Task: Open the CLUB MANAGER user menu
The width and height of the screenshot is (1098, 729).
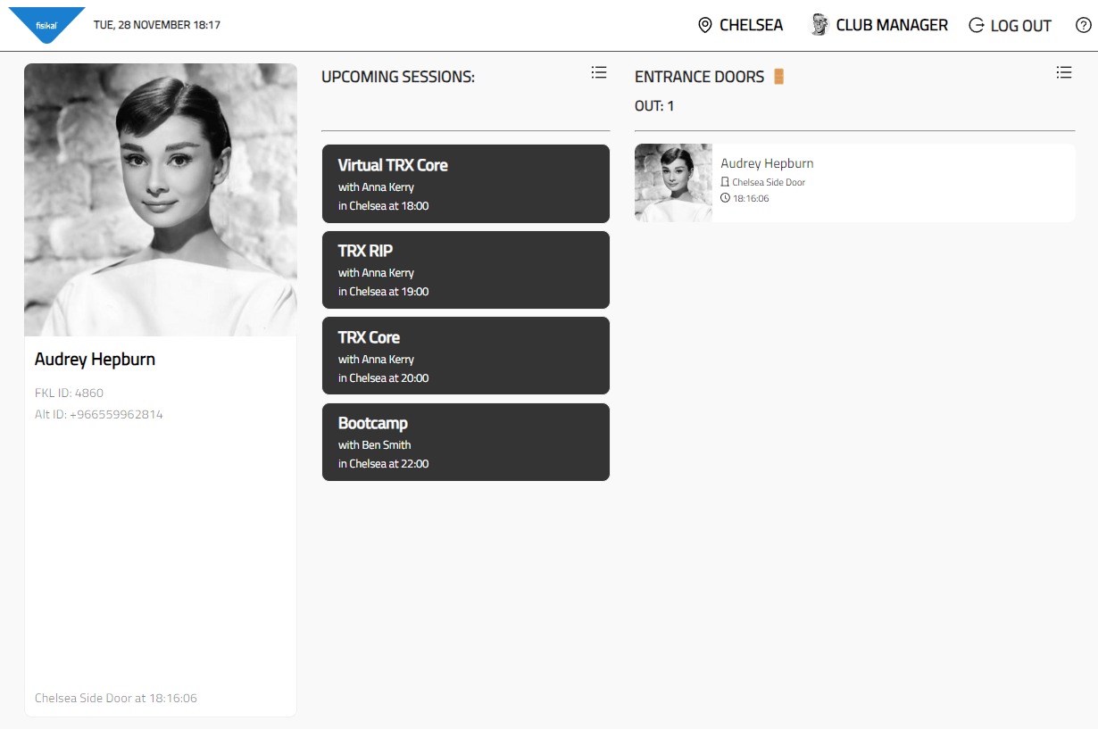Action: (891, 25)
